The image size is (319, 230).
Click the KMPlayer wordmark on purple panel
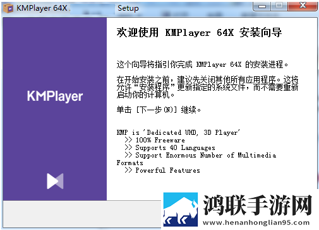[x=55, y=96]
